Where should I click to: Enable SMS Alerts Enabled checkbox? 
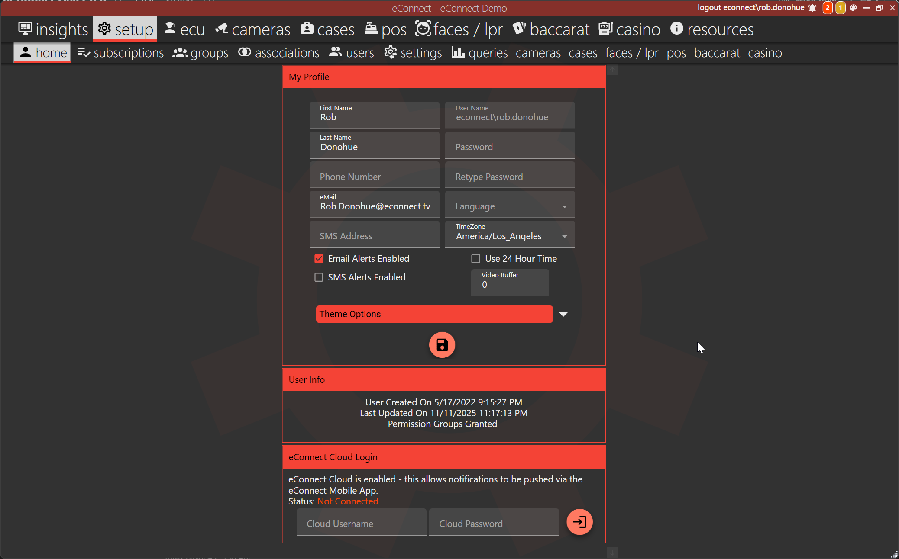319,277
